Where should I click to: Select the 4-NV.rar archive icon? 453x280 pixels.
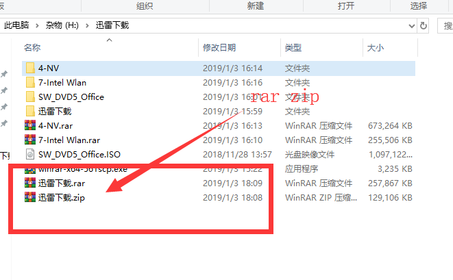30,125
